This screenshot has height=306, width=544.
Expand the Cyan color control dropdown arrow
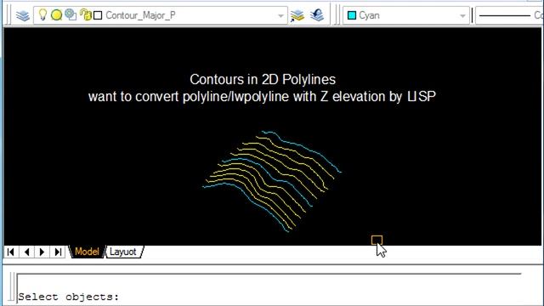[462, 16]
